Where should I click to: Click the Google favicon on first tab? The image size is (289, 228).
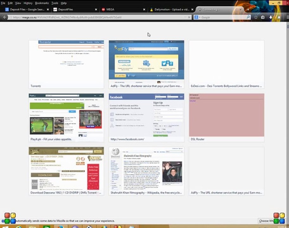pyautogui.click(x=7, y=9)
